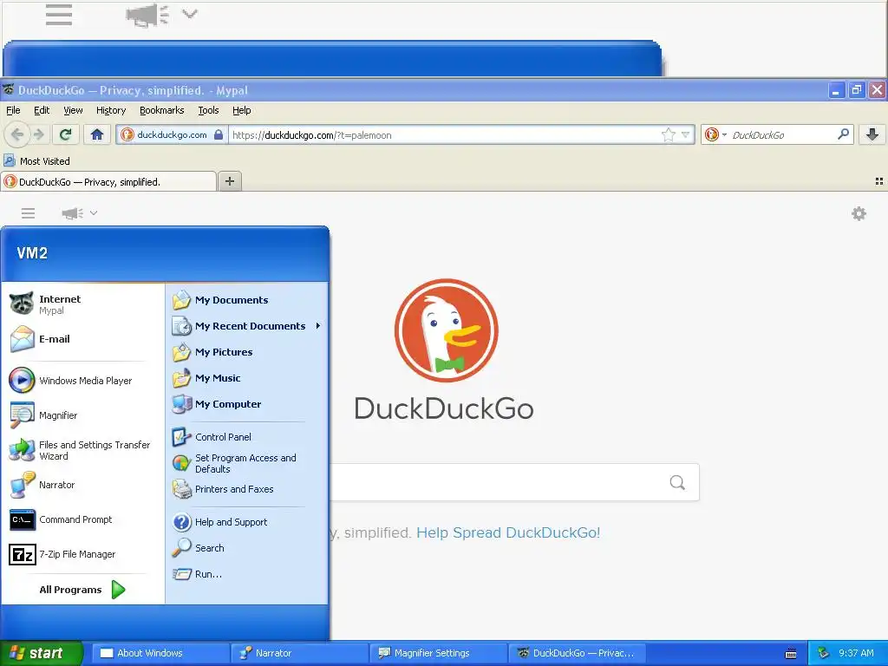
Task: Click the search magnifier in the browser search box
Action: [x=843, y=134]
